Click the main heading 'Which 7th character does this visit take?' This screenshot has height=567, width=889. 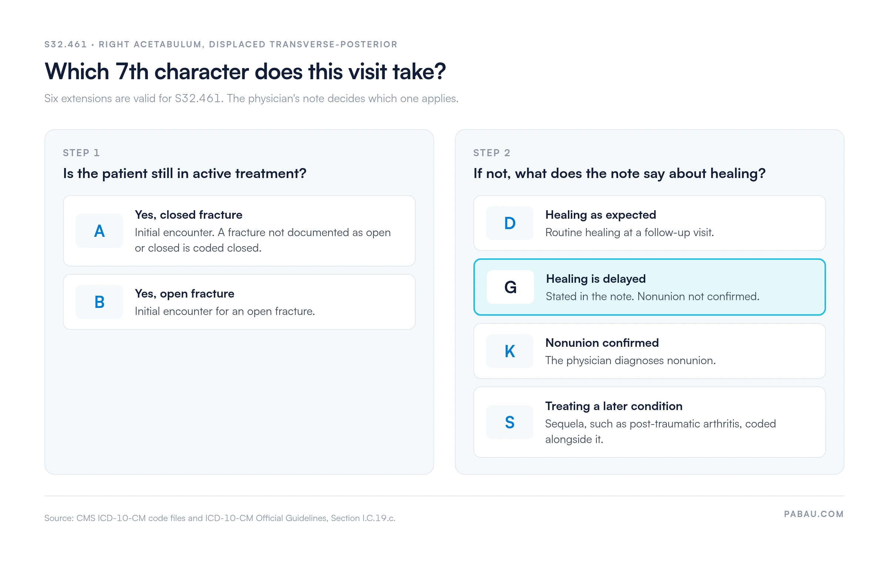point(245,71)
